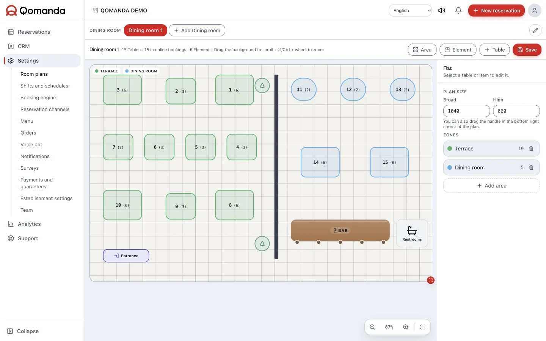This screenshot has height=341, width=546.
Task: Open the English language dropdown
Action: [x=410, y=11]
